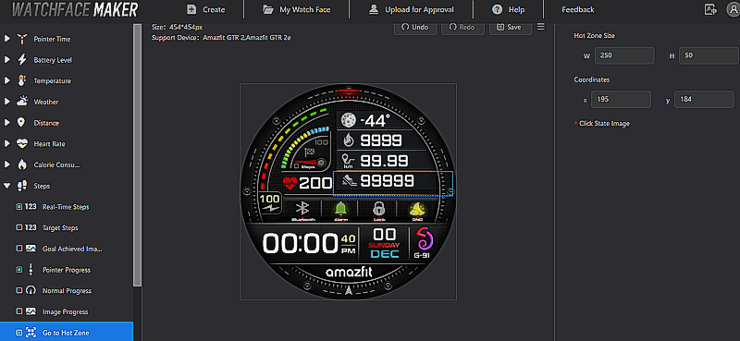Open Upload for Approval
The height and width of the screenshot is (341, 740).
click(411, 9)
